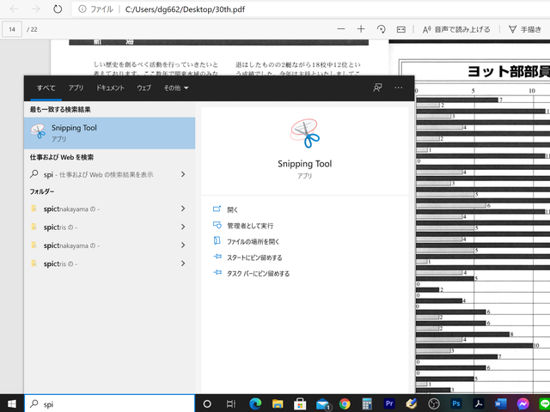The image size is (550, 412).
Task: Open second spictnakayama folder result
Action: point(71,245)
